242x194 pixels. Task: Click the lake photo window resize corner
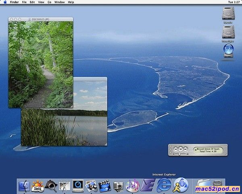point(106,144)
